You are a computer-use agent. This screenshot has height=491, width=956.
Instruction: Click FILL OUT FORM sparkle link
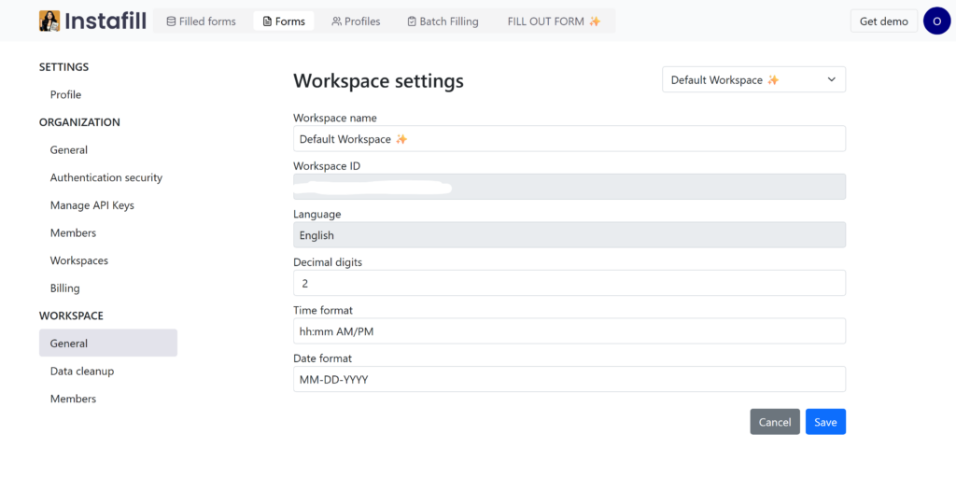tap(554, 21)
